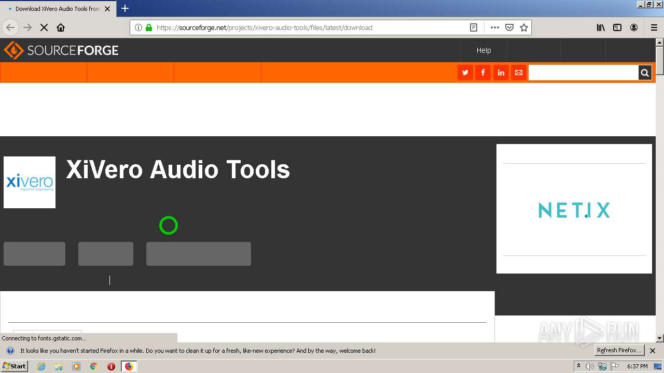Share project on LinkedIn

[x=501, y=73]
